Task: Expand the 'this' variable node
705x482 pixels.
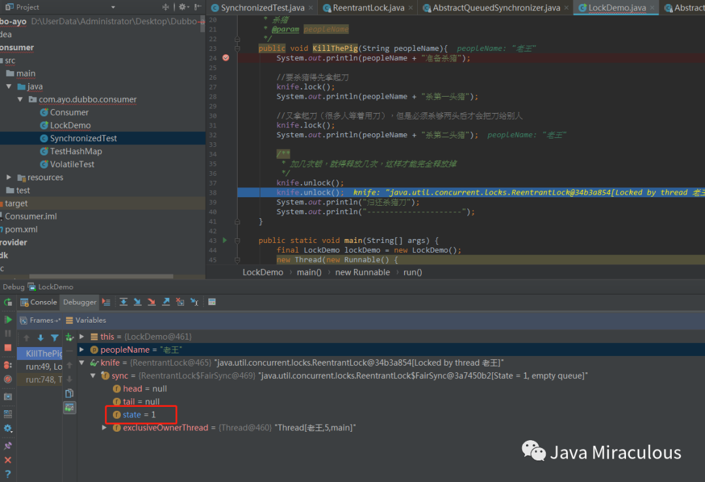Action: pyautogui.click(x=82, y=336)
